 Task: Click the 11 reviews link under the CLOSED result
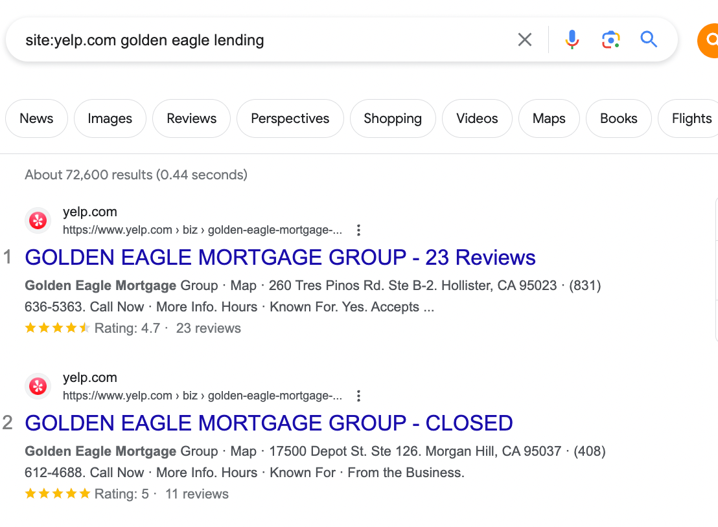pyautogui.click(x=196, y=493)
